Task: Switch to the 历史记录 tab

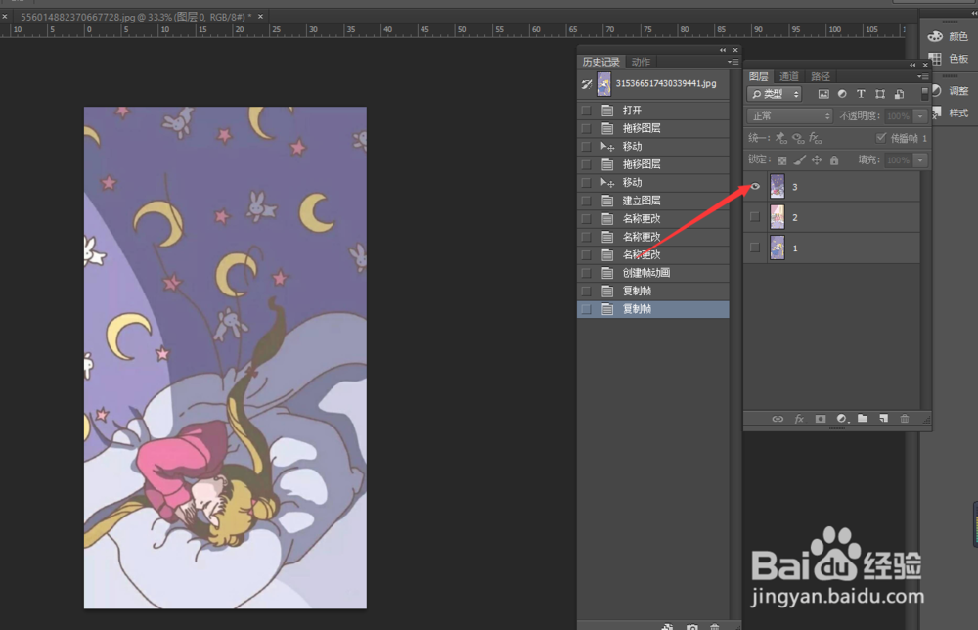Action: coord(600,62)
